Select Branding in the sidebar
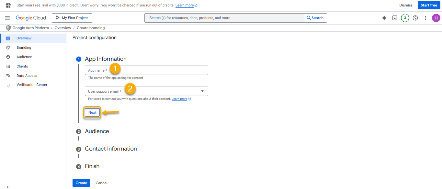The height and width of the screenshot is (189, 442). pos(24,47)
